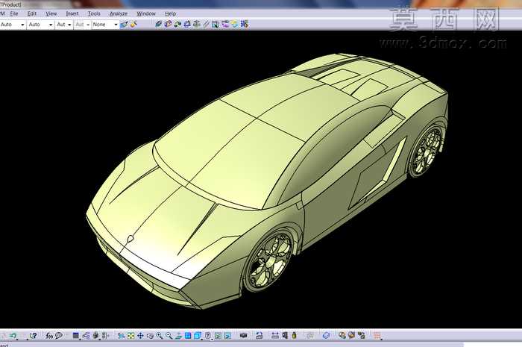Screen dimensions: 522x347
Task: Open the View menu
Action: click(x=51, y=13)
